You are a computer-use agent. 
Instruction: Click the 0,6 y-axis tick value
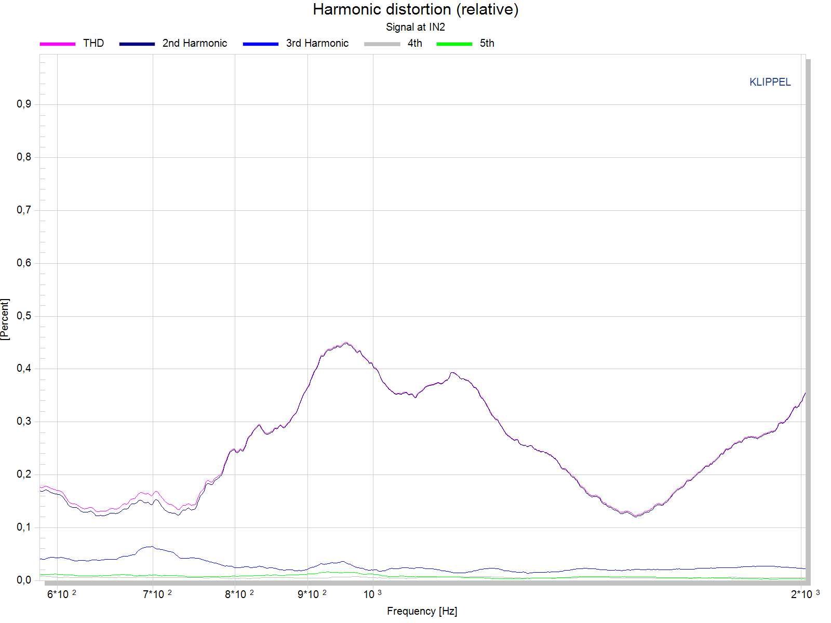(x=24, y=263)
